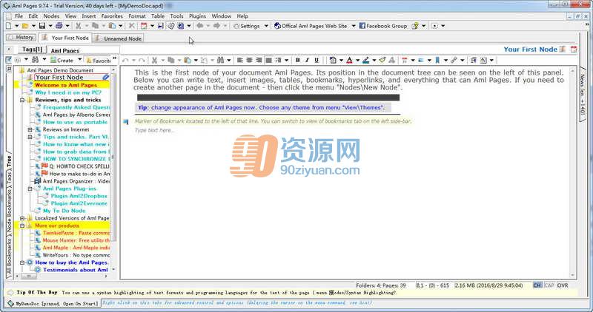
Task: Click the Bold formatting icon
Action: [x=298, y=60]
